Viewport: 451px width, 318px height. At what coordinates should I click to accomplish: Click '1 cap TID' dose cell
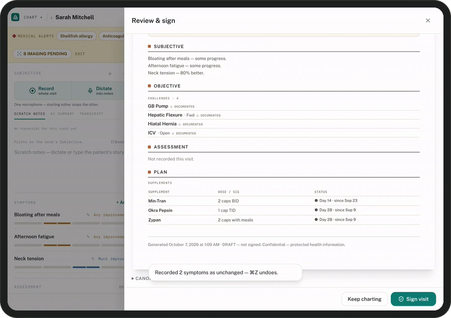point(227,210)
